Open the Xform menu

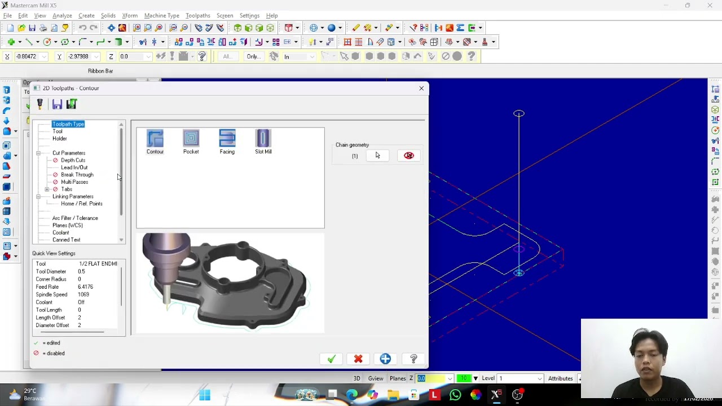[130, 16]
